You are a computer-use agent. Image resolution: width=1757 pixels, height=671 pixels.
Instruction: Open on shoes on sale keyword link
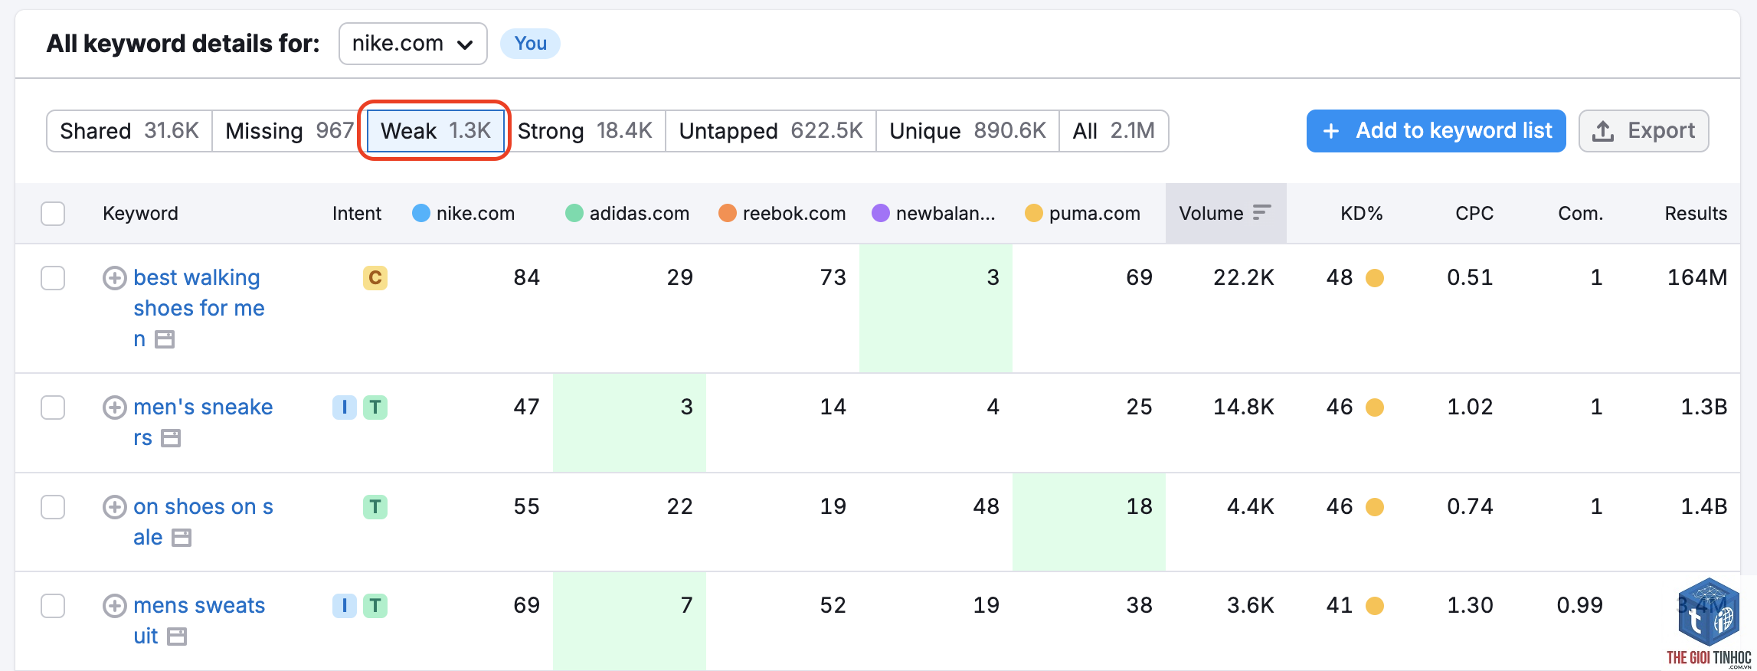tap(203, 522)
